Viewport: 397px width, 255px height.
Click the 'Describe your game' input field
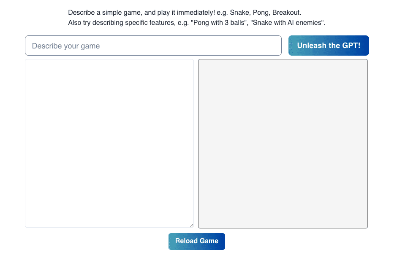coord(153,46)
